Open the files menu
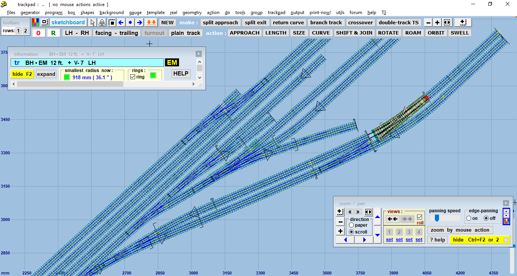The width and height of the screenshot is (517, 276). point(11,13)
